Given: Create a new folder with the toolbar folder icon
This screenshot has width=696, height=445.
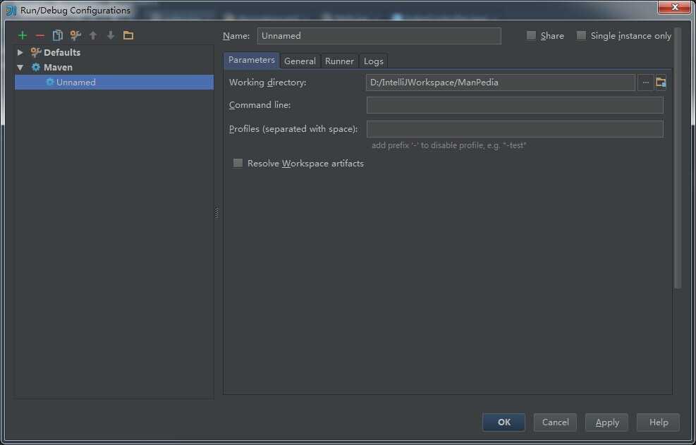Looking at the screenshot, I should (128, 35).
